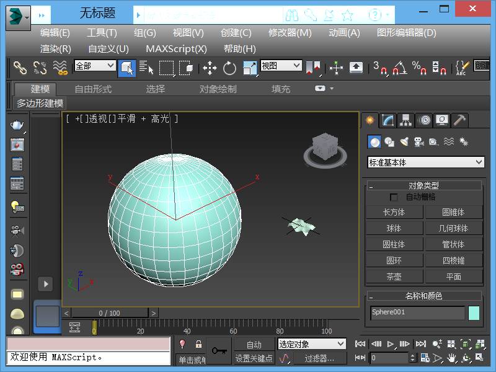Screen dimensions: 496x372
Task: Open the 编辑(E) menu
Action: [x=55, y=33]
